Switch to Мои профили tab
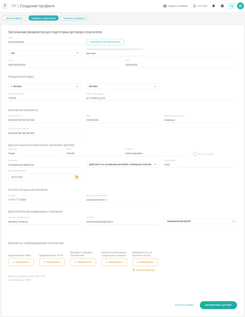This screenshot has width=245, height=317. (14, 18)
